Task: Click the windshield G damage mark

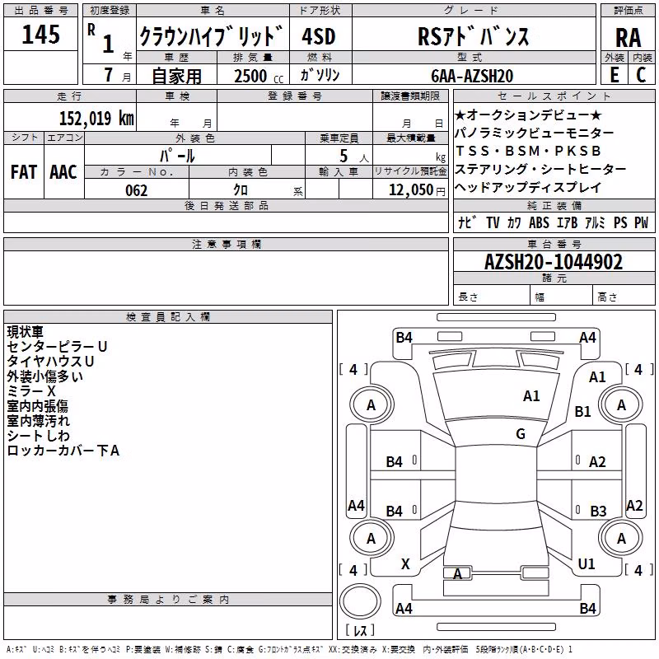Action: pyautogui.click(x=521, y=434)
